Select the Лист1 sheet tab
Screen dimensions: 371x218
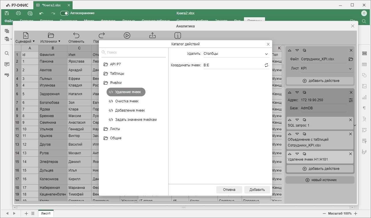46,214
